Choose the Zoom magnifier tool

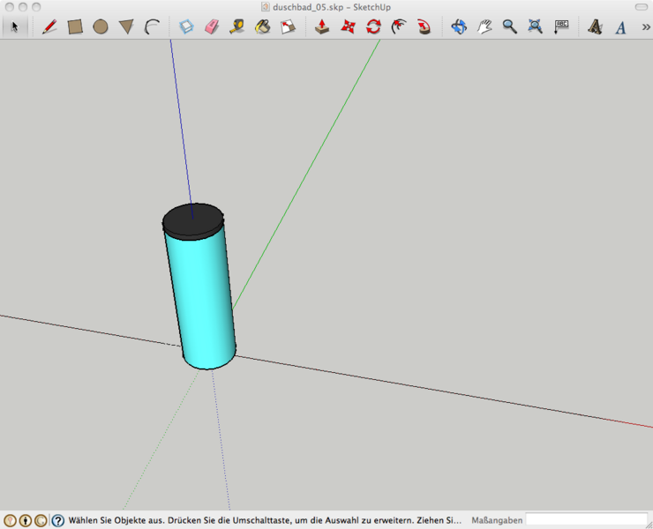(509, 26)
